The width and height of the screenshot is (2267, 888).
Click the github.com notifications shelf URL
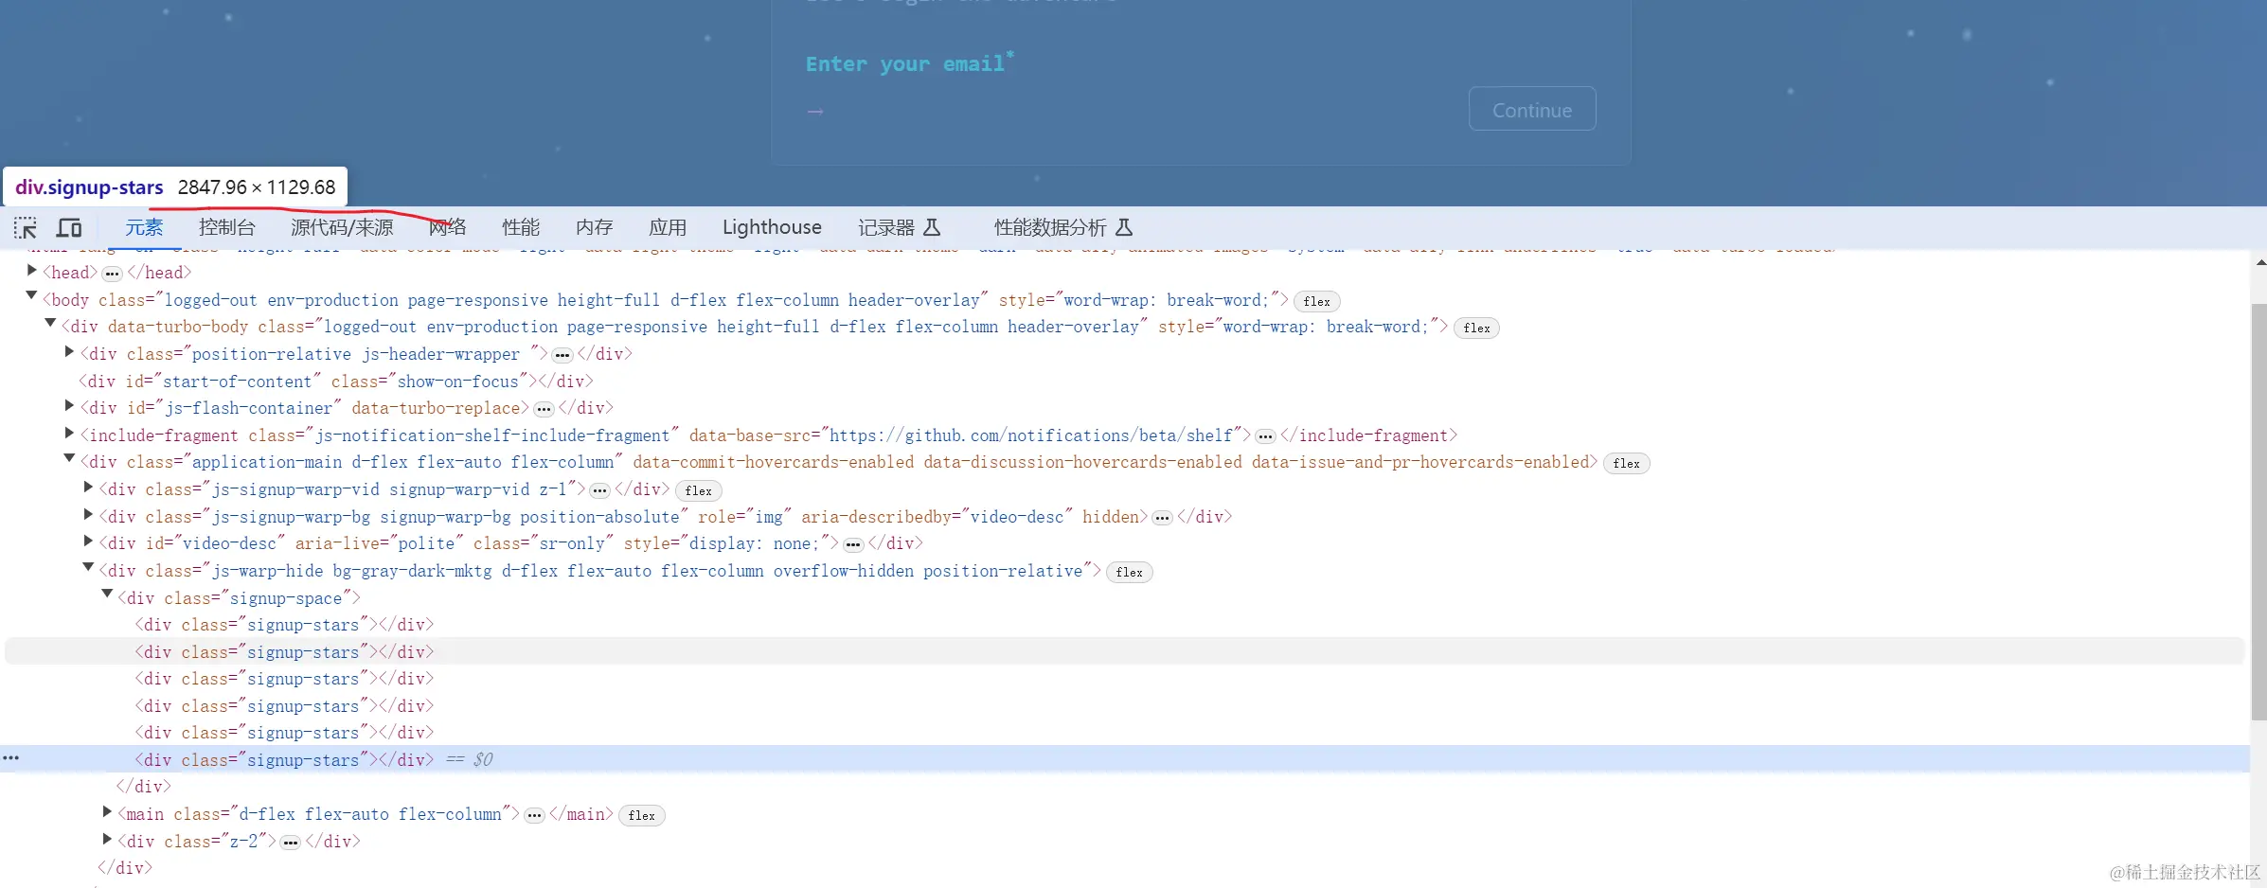[x=1030, y=435]
